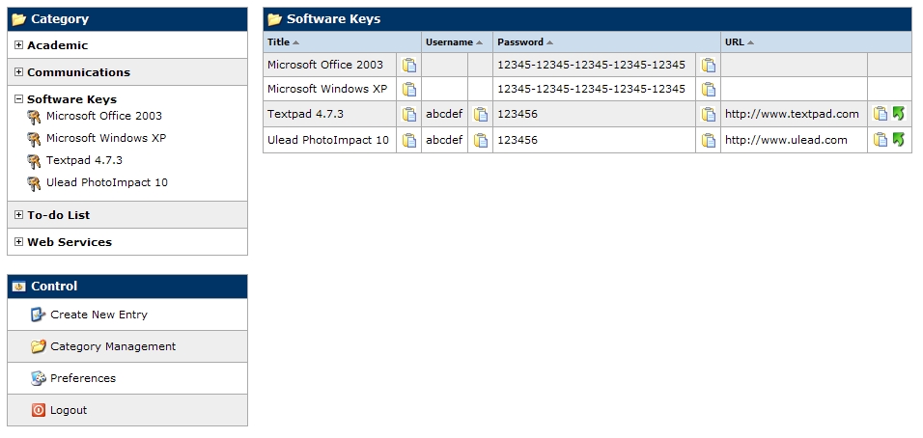Viewport: 923px width, 438px height.
Task: Copy the Microsoft Office 2003 password key
Action: [x=708, y=66]
